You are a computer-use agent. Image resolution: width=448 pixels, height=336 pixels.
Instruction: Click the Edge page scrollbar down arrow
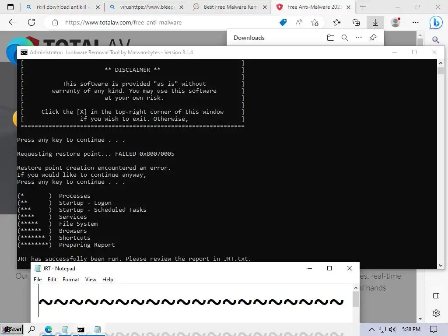pyautogui.click(x=420, y=319)
